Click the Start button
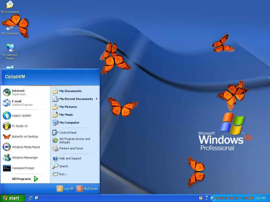 (x=12, y=198)
